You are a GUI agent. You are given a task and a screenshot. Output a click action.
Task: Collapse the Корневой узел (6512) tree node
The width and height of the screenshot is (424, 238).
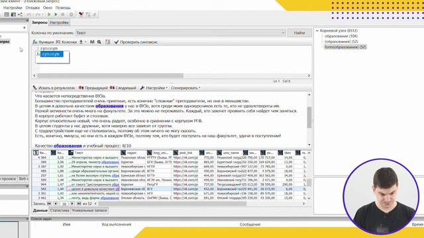[317, 31]
